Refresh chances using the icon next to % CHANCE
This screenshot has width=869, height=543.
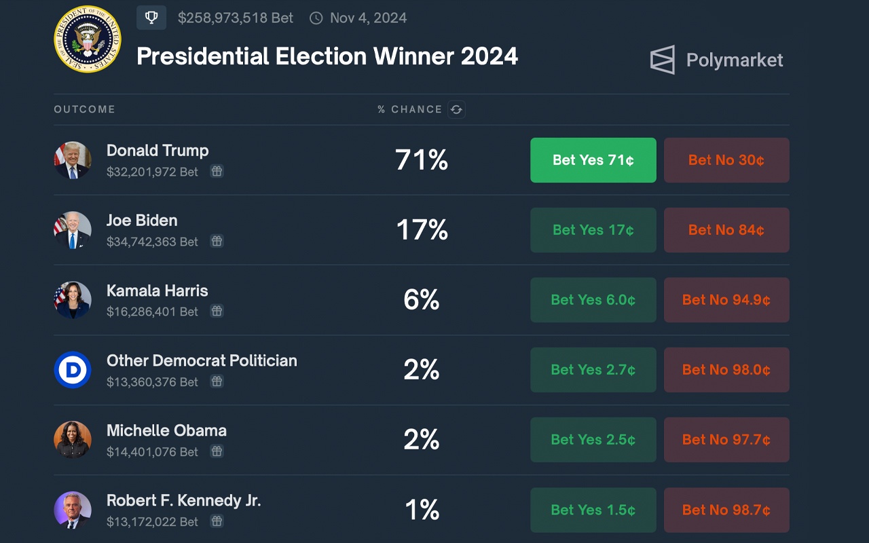pos(456,109)
